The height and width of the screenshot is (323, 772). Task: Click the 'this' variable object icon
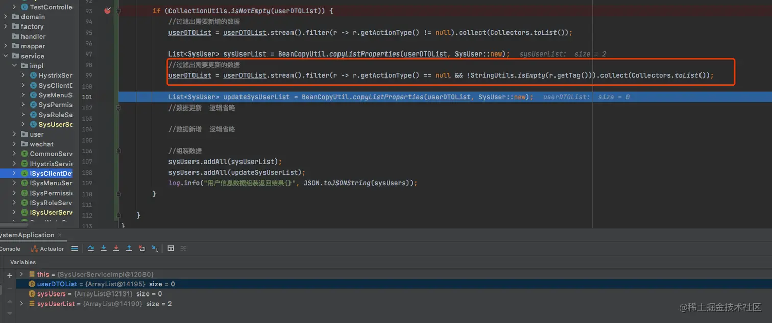tap(32, 274)
